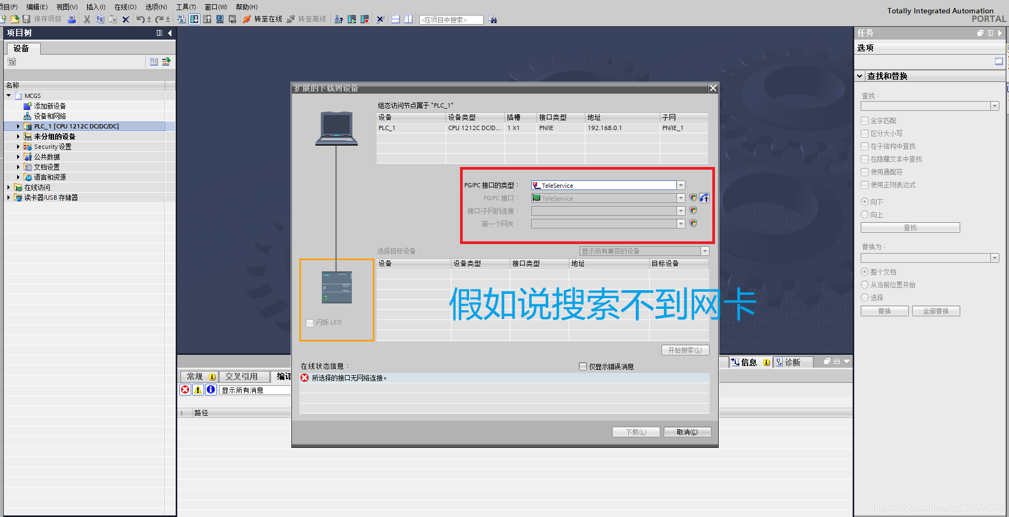This screenshot has height=517, width=1009.
Task: Click the cross-reference X icon in toolbar
Action: [380, 19]
